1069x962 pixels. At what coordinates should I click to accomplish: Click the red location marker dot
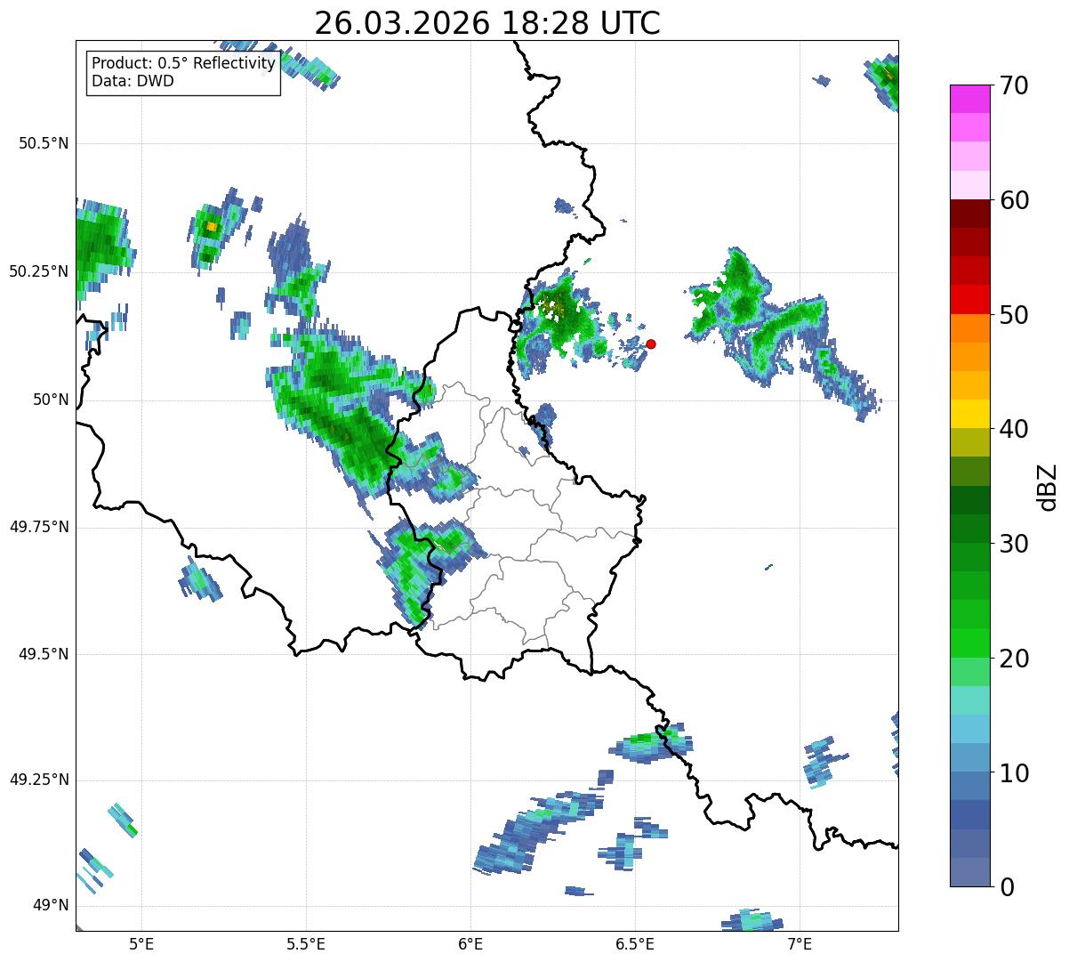coord(651,344)
